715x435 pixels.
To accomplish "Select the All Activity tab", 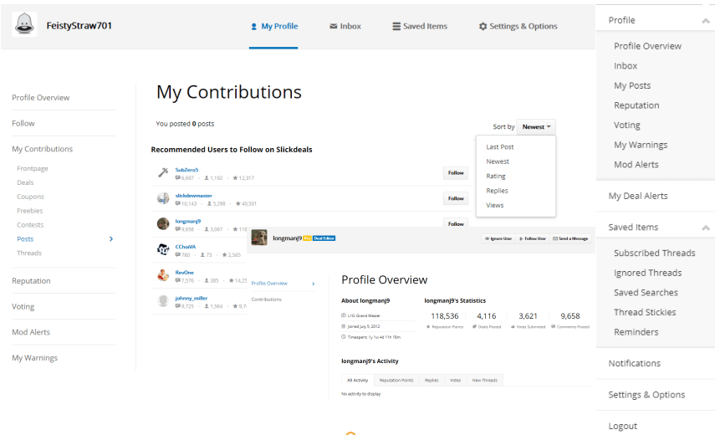I will (x=358, y=381).
